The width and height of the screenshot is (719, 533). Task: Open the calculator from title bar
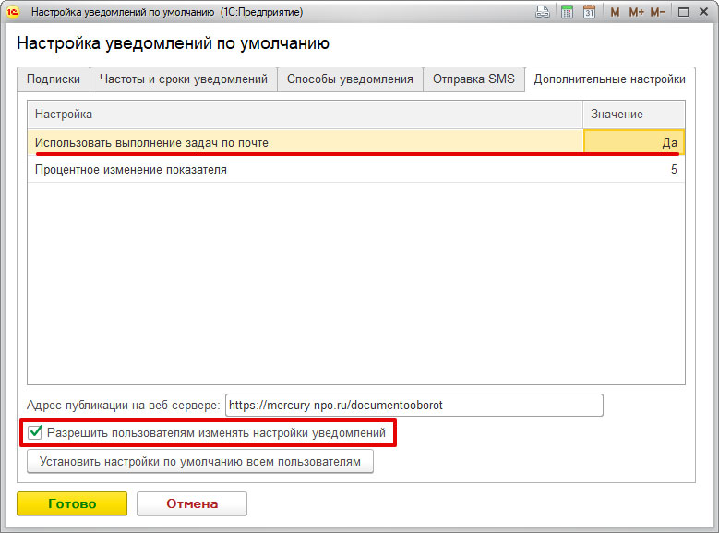(566, 13)
